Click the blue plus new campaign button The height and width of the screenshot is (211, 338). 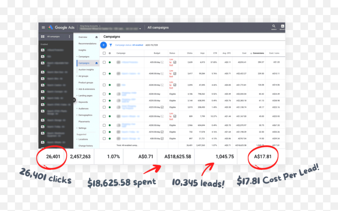coord(104,45)
